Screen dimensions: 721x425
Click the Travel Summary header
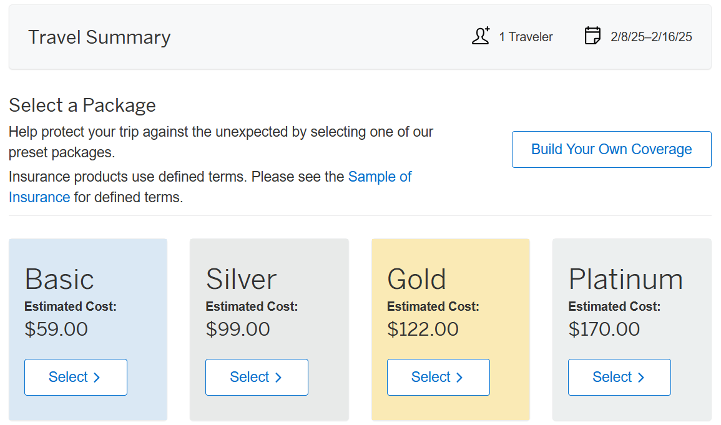click(99, 37)
